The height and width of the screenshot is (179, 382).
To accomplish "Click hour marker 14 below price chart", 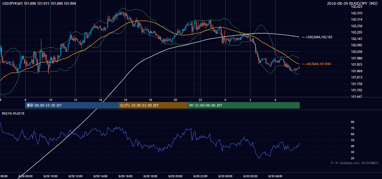I will [x=100, y=100].
